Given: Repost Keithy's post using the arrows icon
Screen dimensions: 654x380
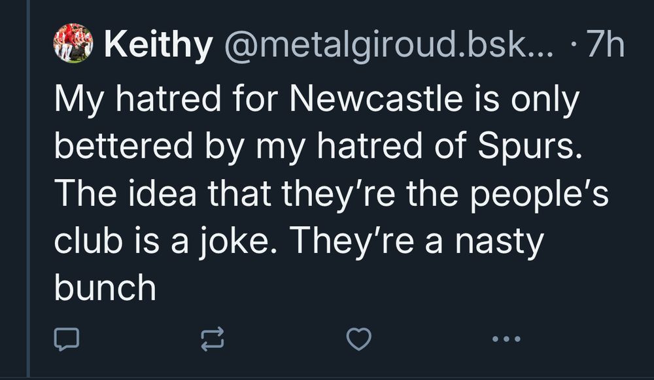Looking at the screenshot, I should point(212,338).
